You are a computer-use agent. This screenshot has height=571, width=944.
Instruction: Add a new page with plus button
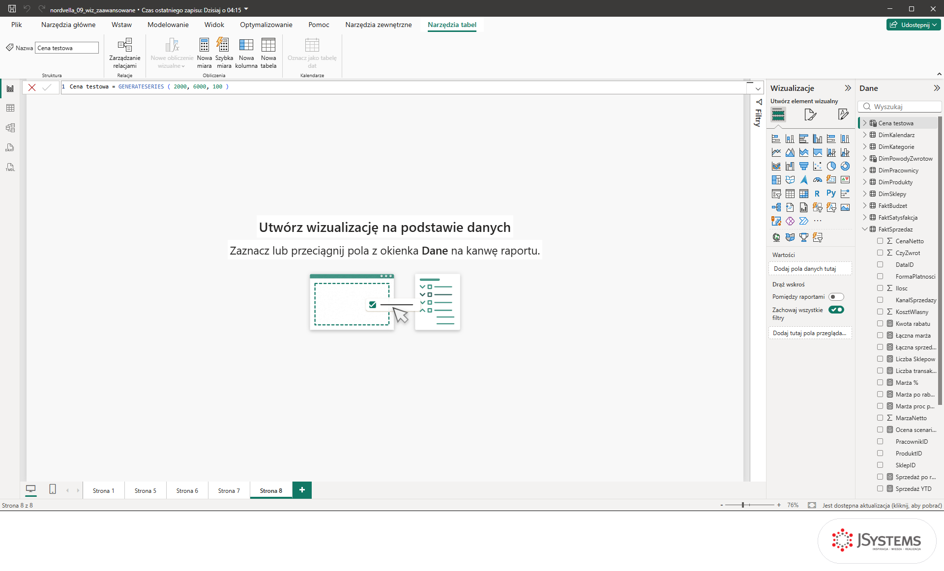[302, 490]
